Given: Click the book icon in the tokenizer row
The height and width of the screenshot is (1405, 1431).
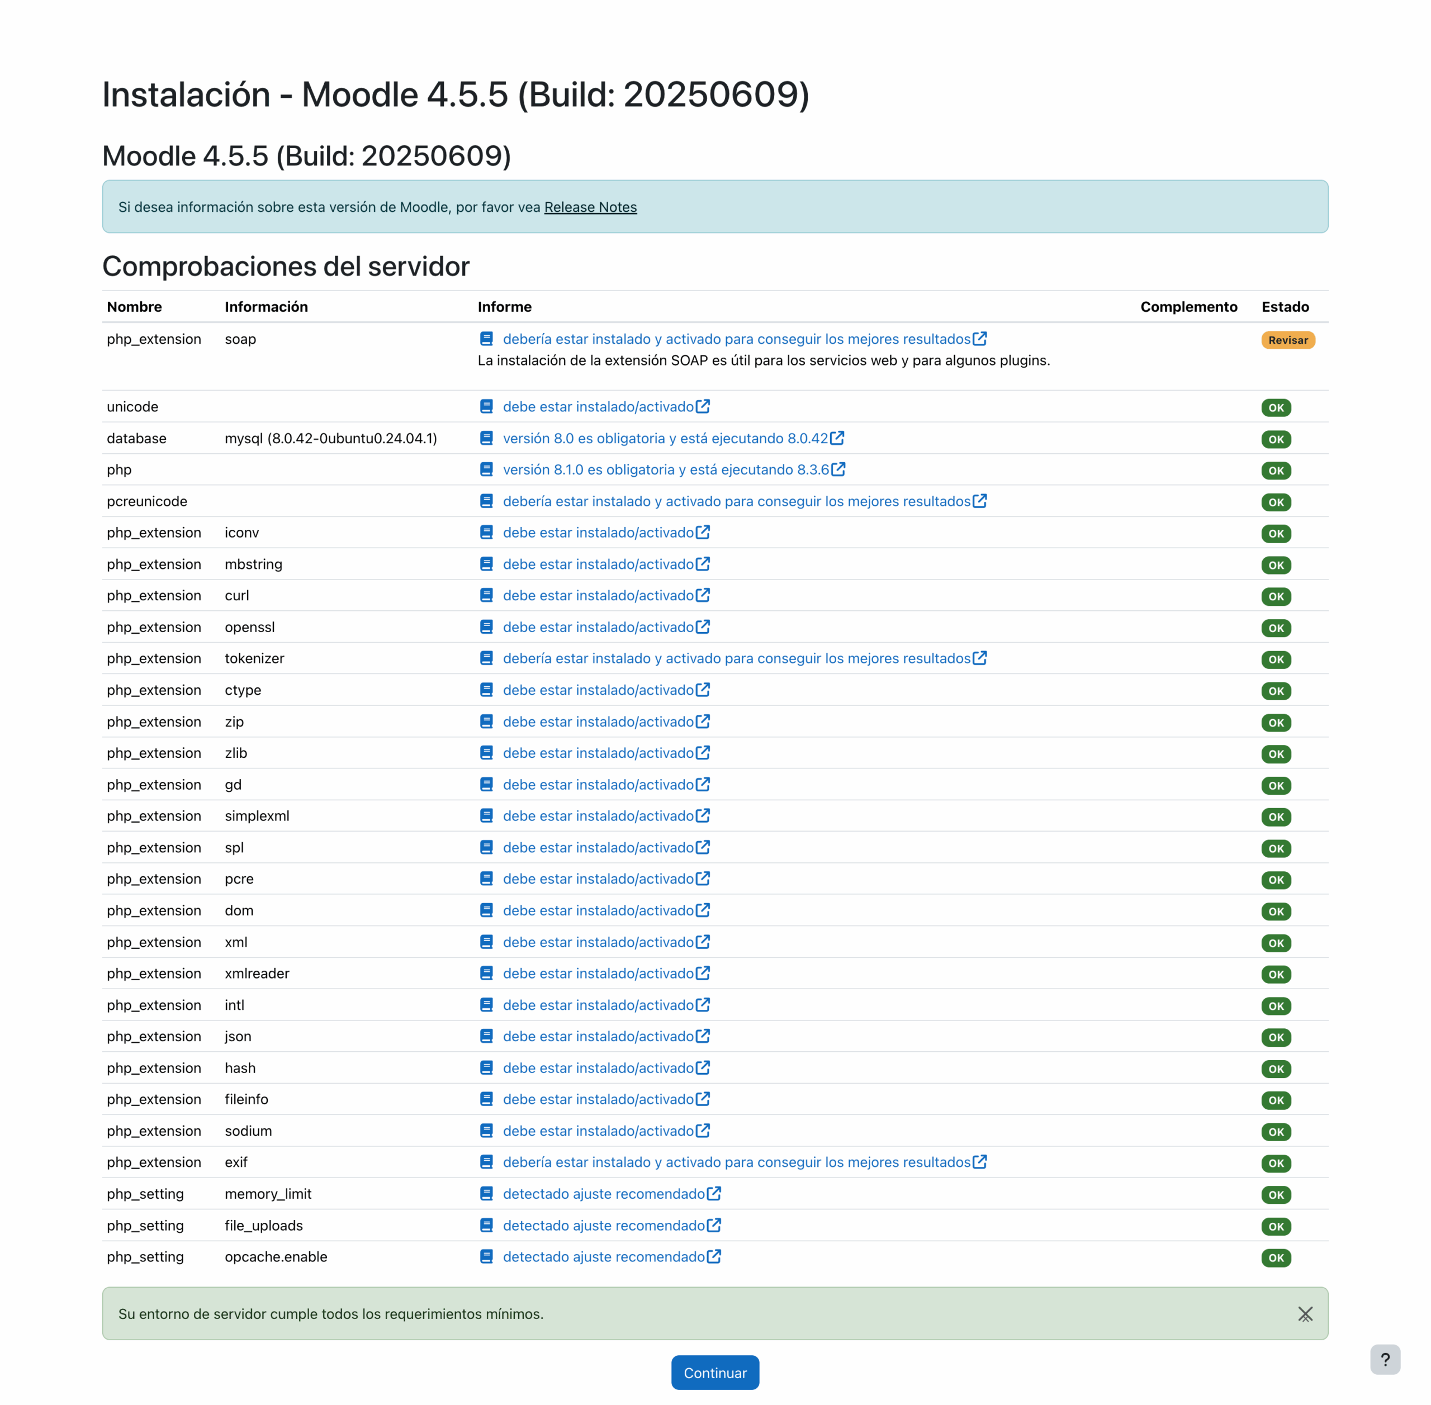Looking at the screenshot, I should (486, 658).
